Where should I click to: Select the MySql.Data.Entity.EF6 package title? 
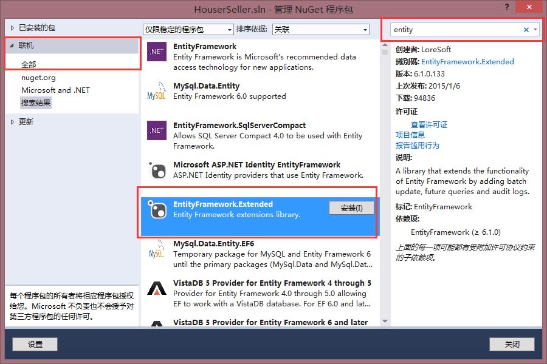pyautogui.click(x=213, y=244)
